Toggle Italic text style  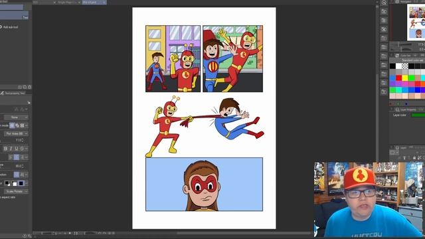pos(11,149)
